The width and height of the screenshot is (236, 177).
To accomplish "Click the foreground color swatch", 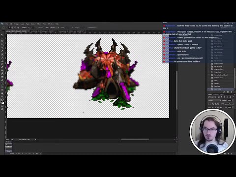I will (1, 102).
